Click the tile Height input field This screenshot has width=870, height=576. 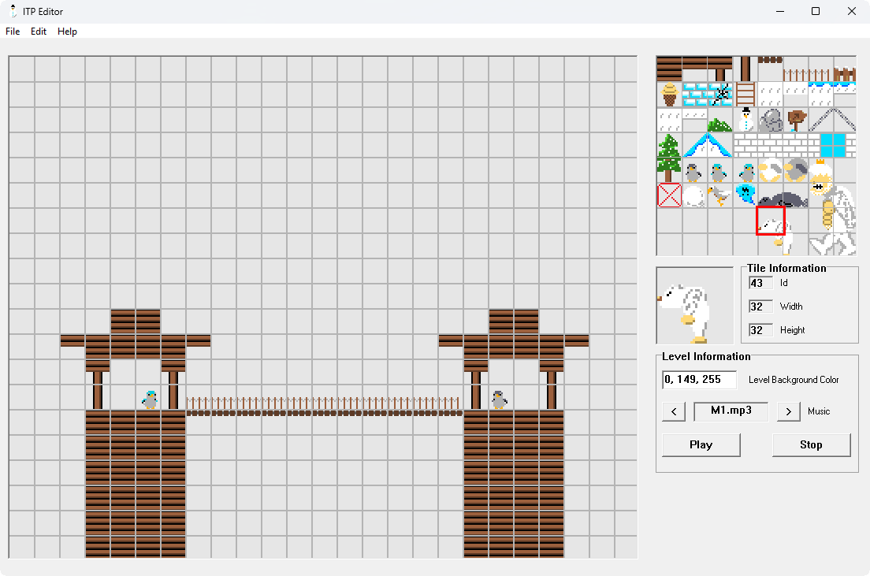tap(760, 330)
